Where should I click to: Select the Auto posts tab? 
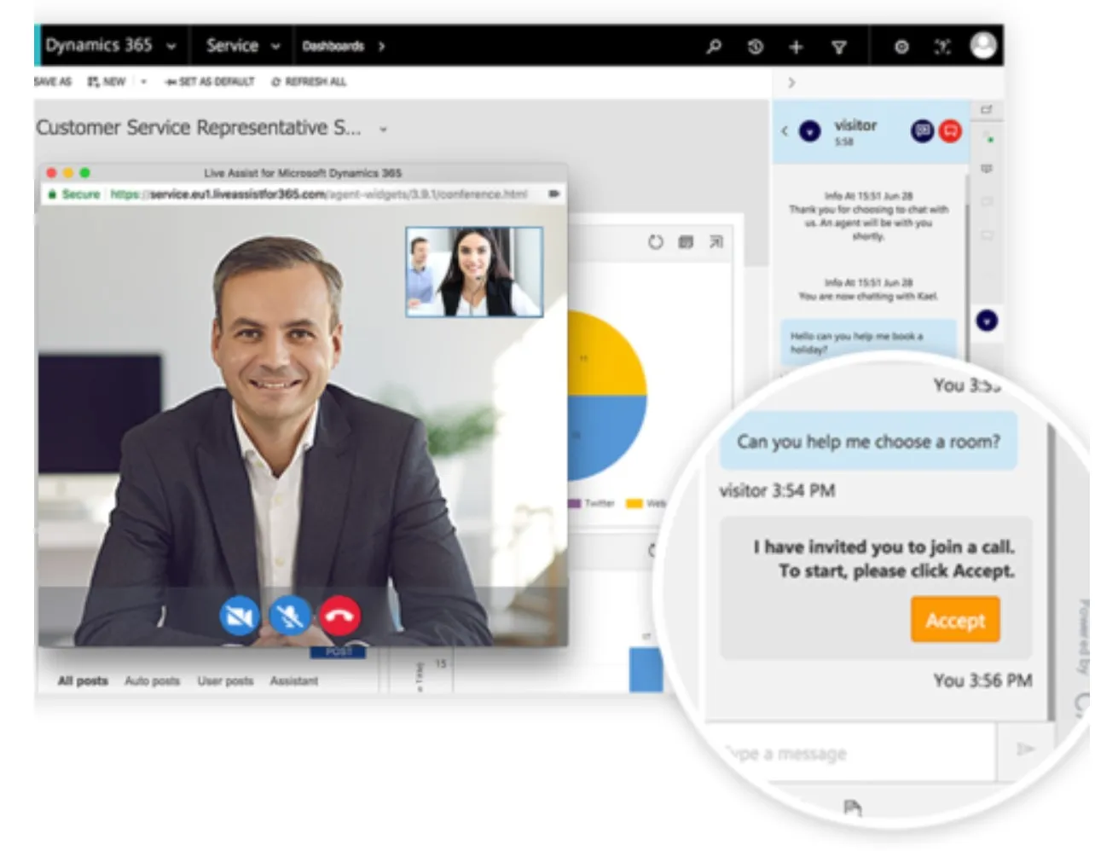(152, 680)
